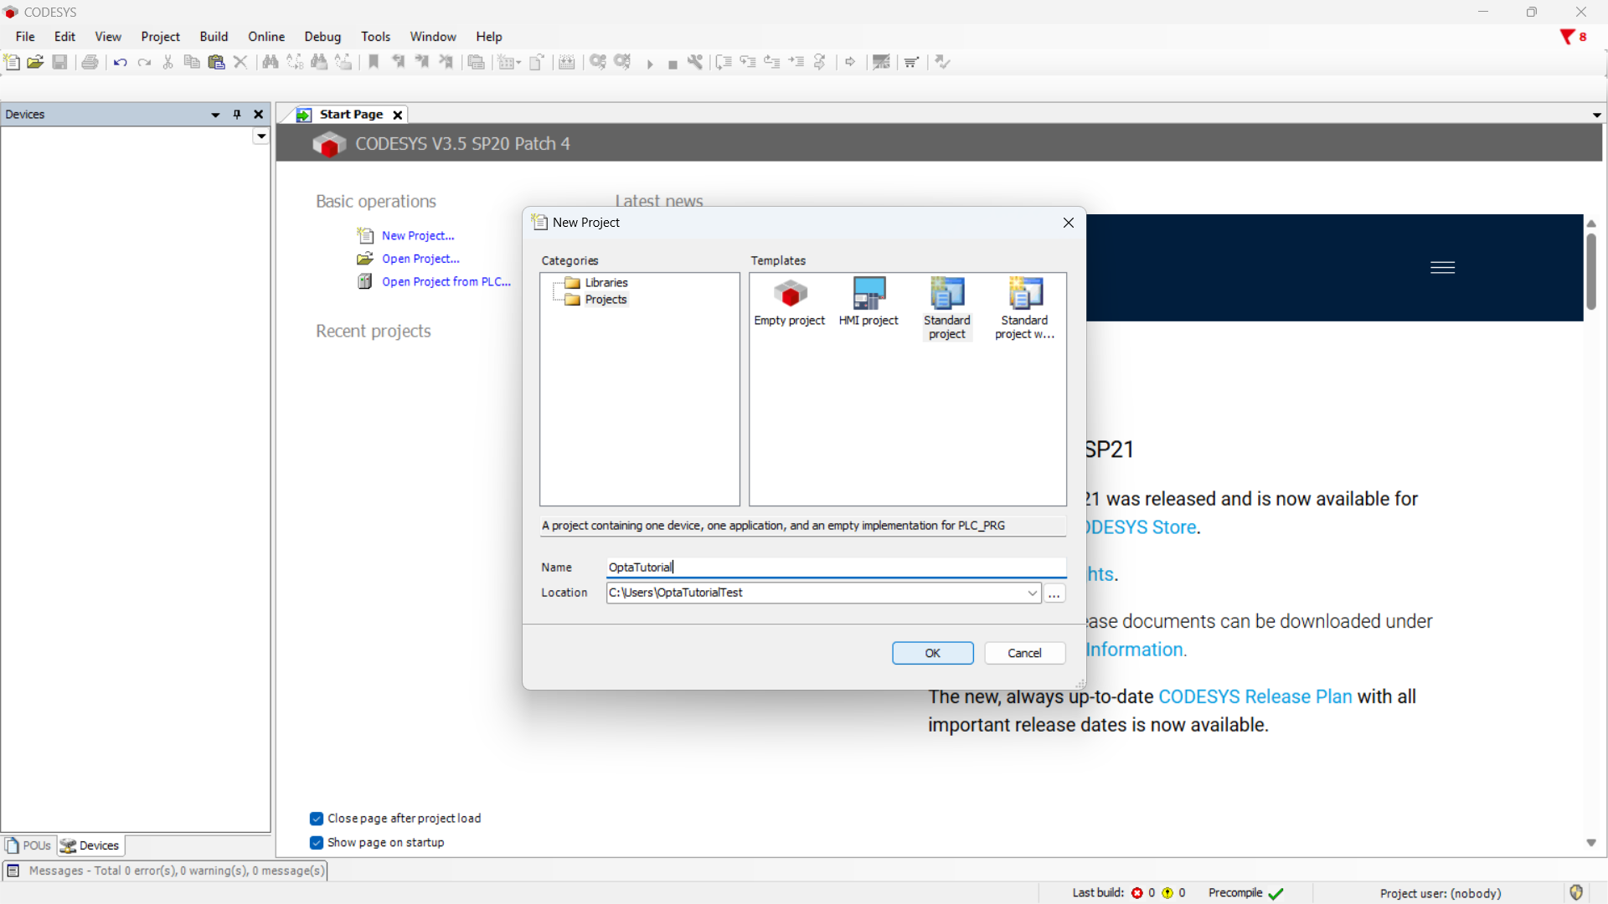
Task: Click the Find binoculars toolbar icon
Action: 270,62
